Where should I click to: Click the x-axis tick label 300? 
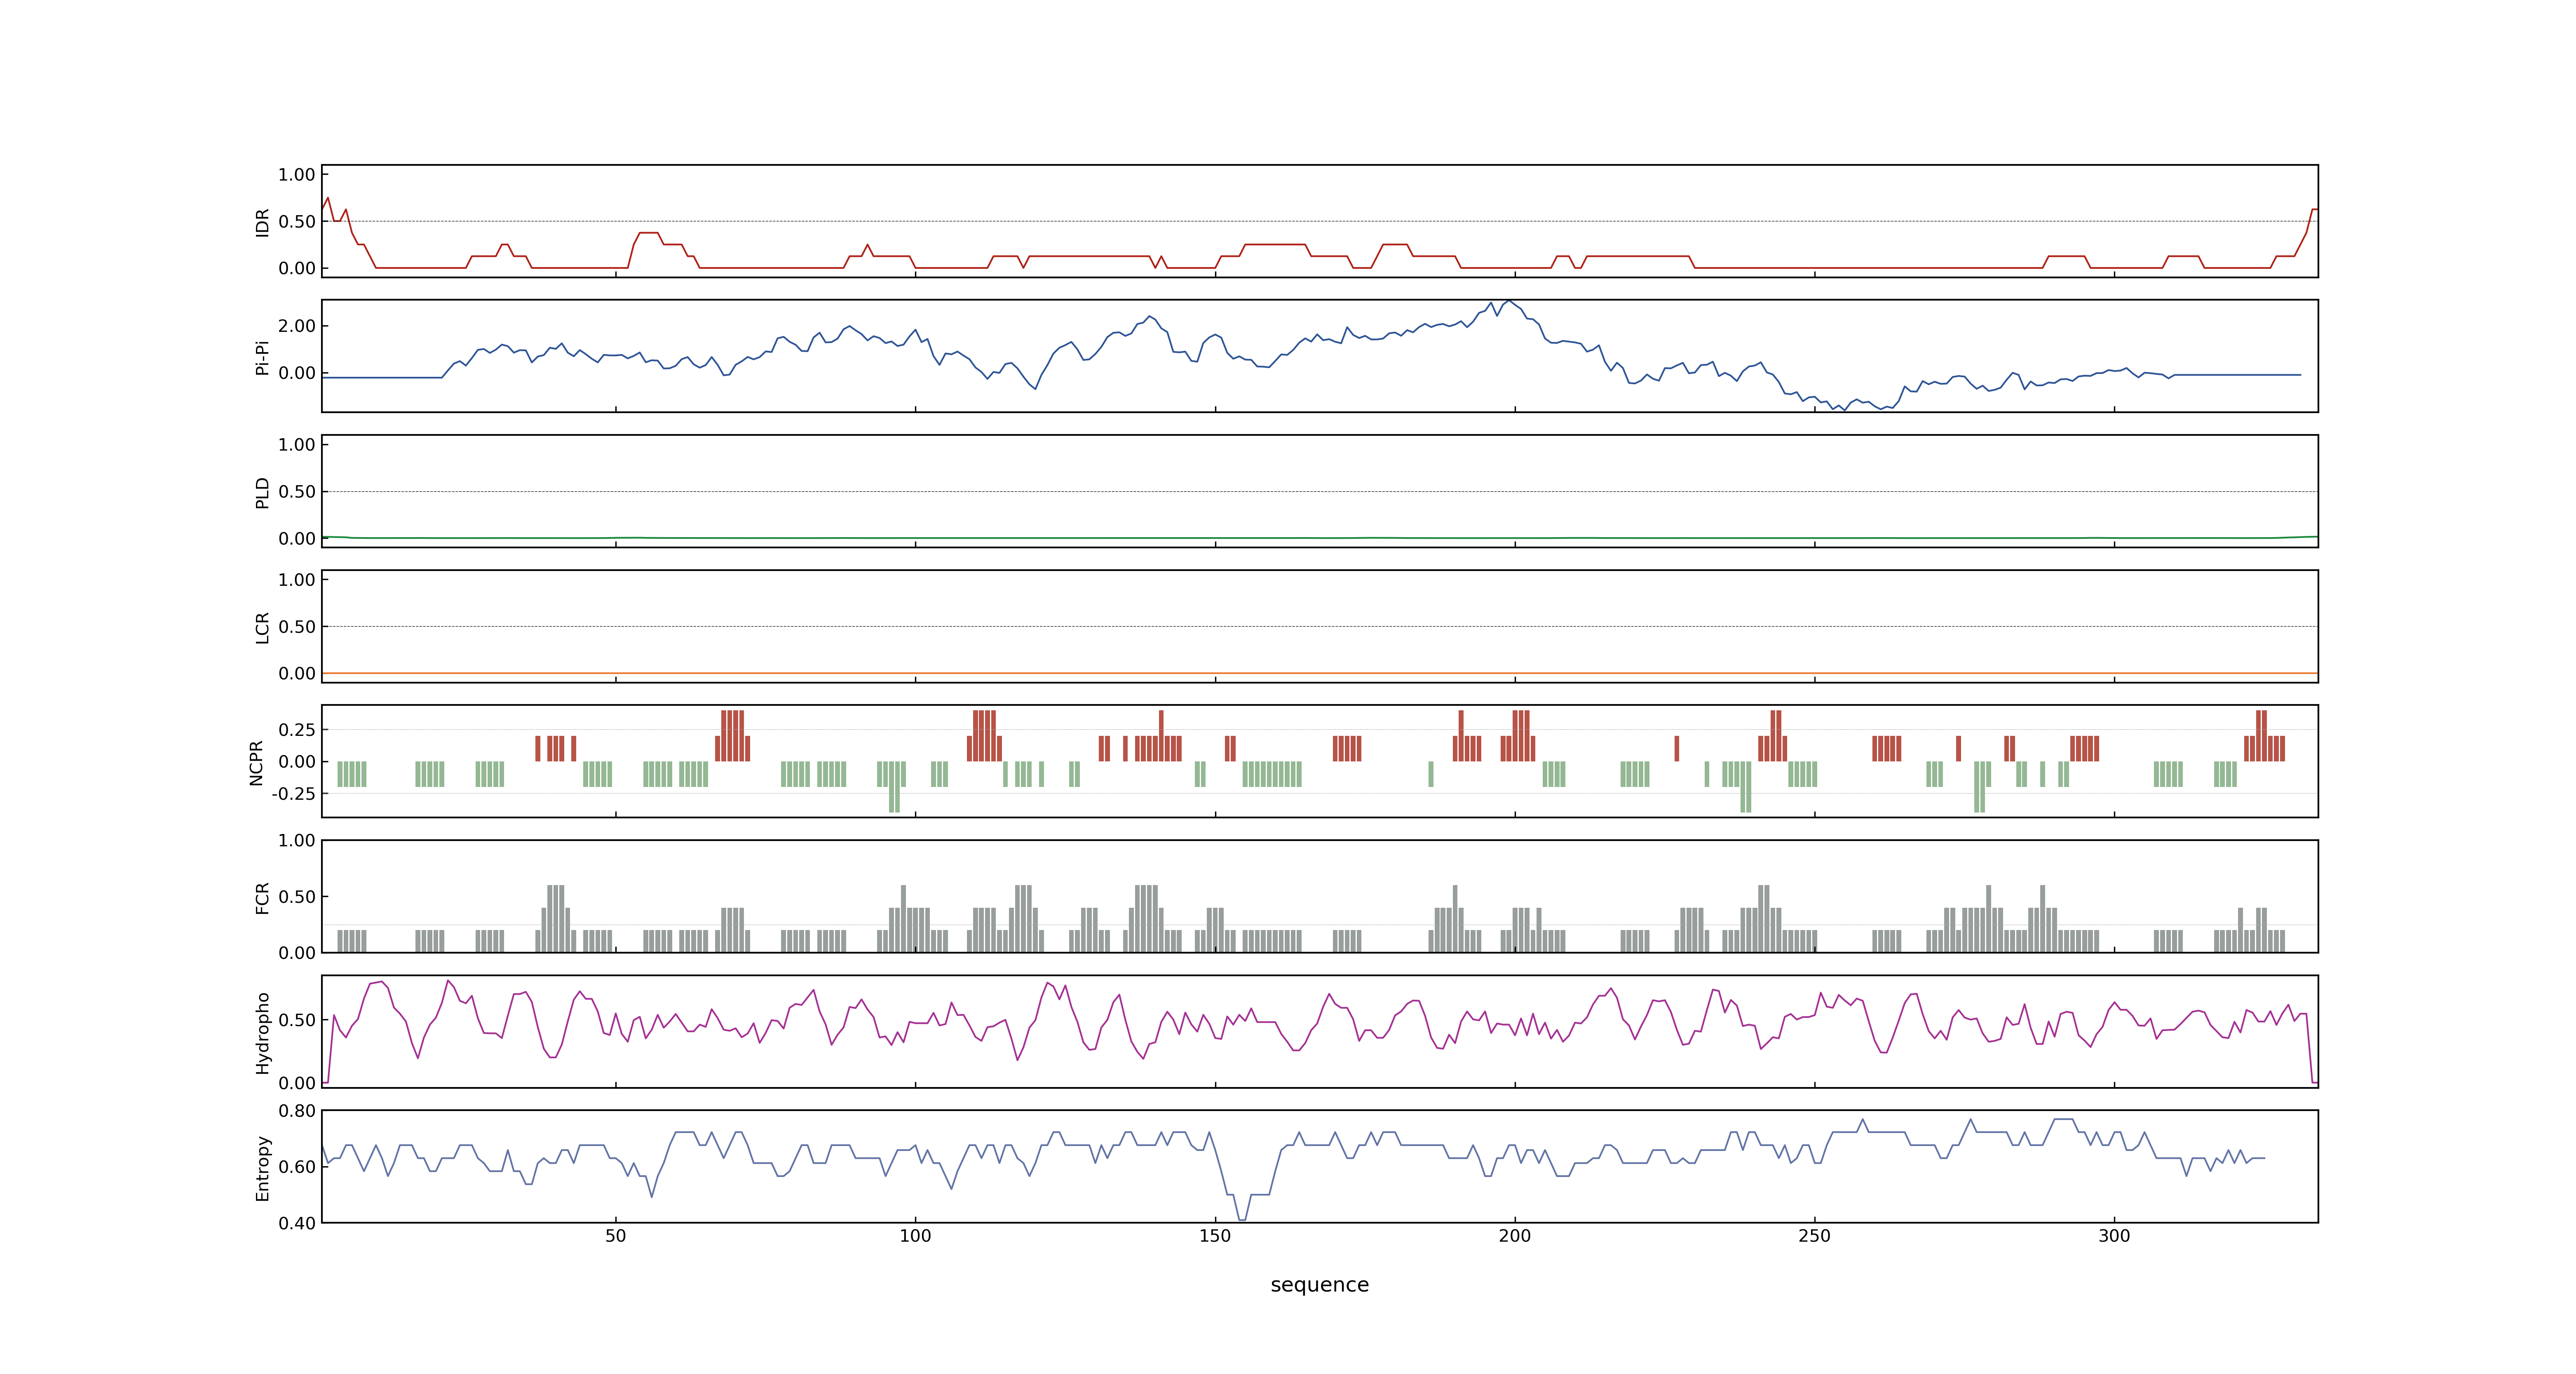(x=2114, y=1236)
